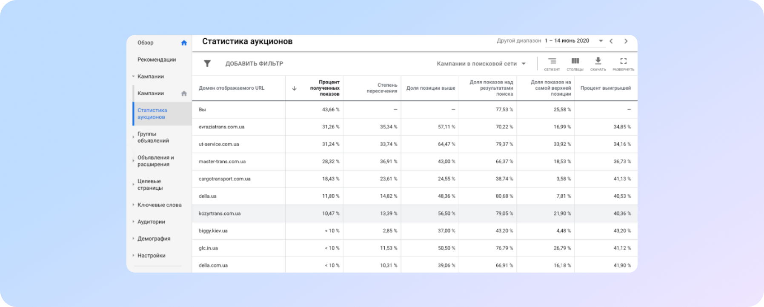Click 35,34 % overlap value for evraziatrans

point(389,127)
